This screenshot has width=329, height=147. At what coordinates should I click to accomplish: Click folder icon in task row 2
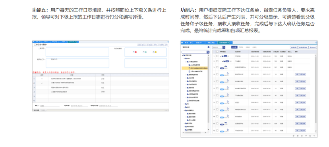224,61
